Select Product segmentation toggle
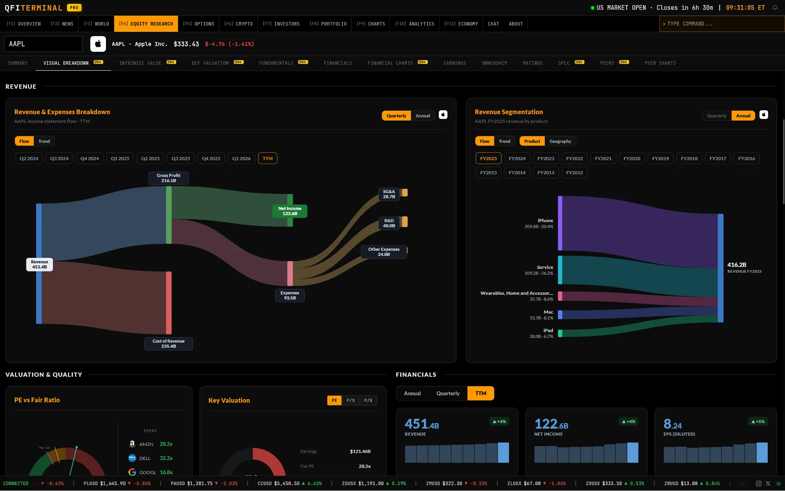 coord(532,141)
